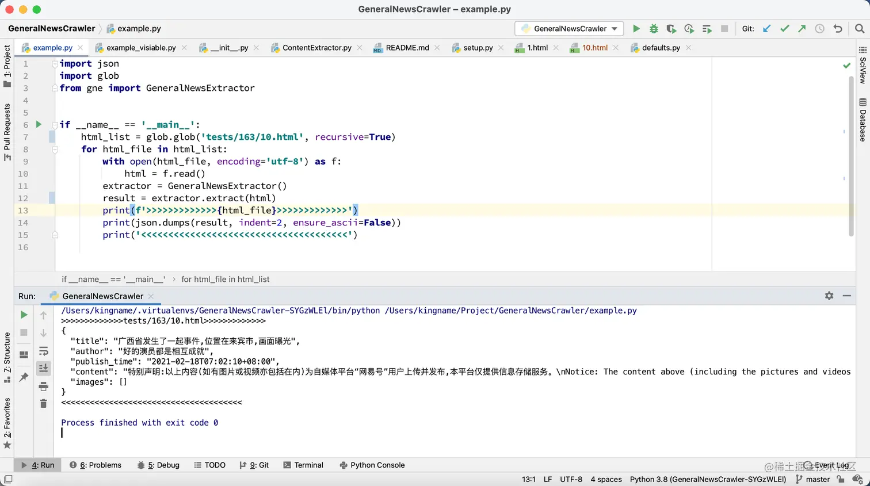Open the master Git branch popup
Image resolution: width=870 pixels, height=486 pixels.
tap(812, 479)
